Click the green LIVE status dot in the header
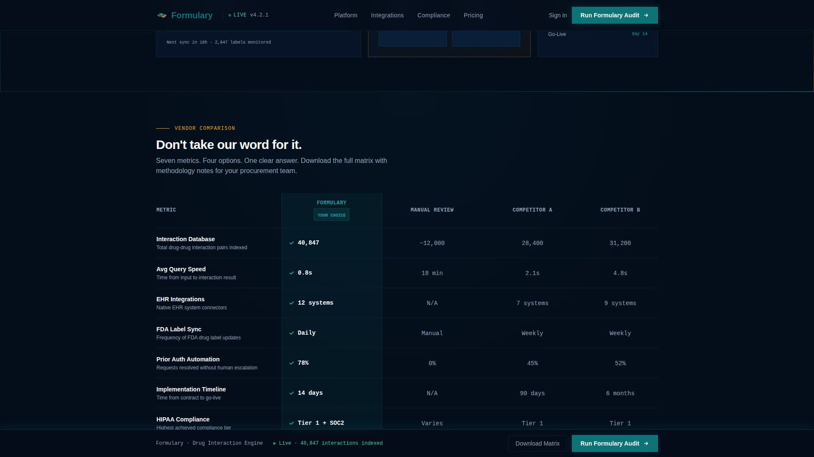This screenshot has height=457, width=814. coord(230,15)
